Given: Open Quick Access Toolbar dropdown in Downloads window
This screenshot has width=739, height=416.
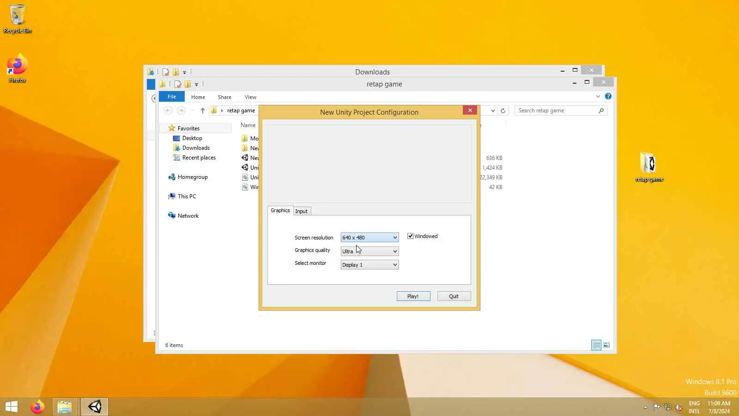Looking at the screenshot, I should click(184, 72).
